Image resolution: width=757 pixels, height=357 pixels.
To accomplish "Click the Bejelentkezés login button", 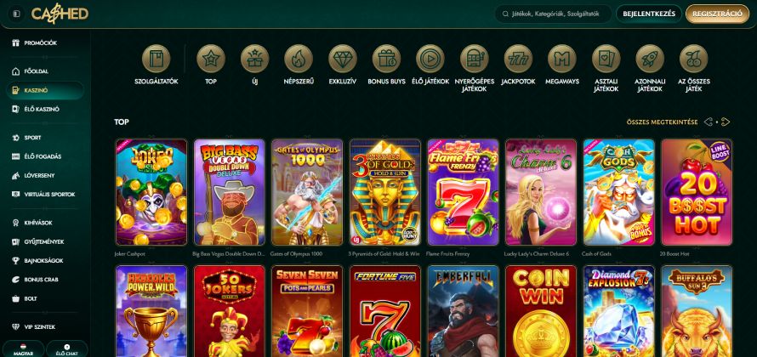I will click(x=649, y=14).
